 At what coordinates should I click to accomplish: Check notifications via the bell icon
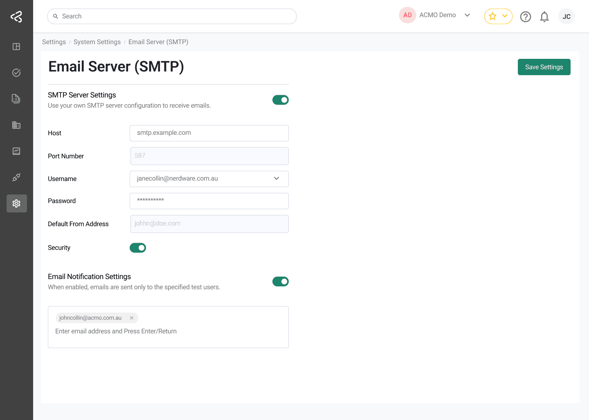tap(544, 16)
